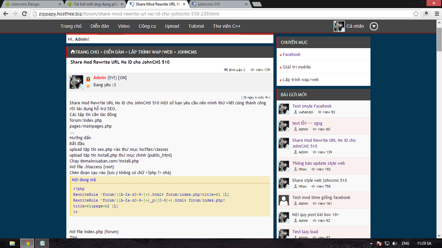Open Diễn đàn in the navigation bar
This screenshot has height=248, width=442.
[100, 26]
